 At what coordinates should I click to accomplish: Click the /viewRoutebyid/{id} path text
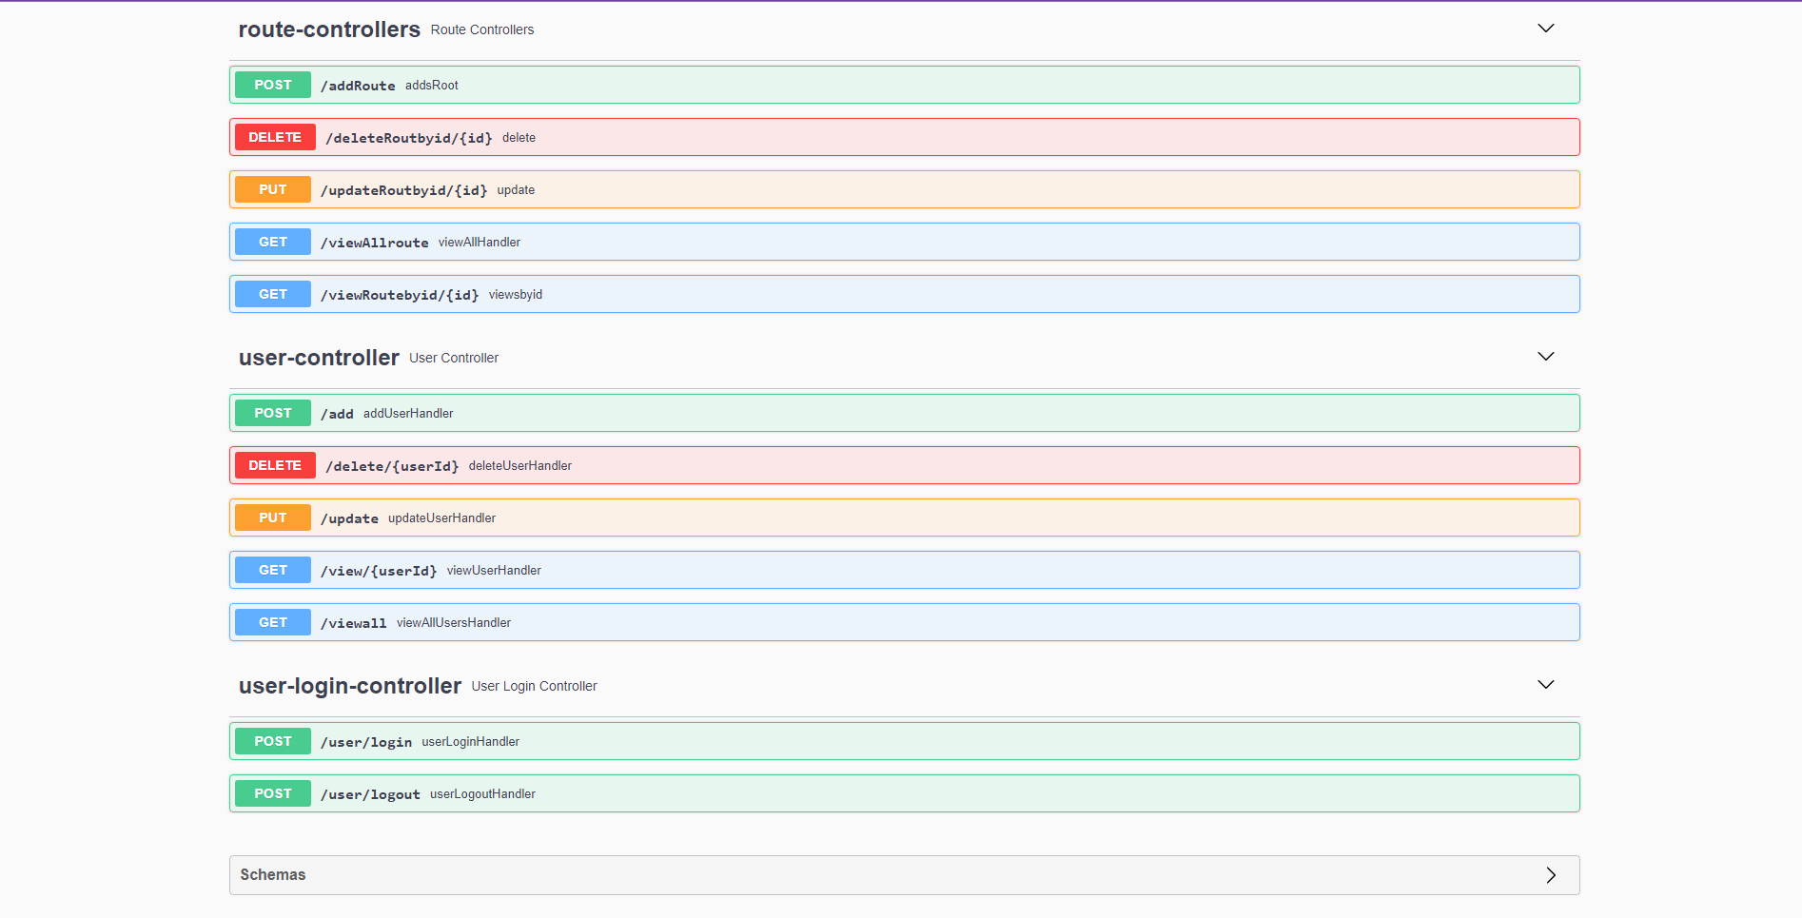coord(400,295)
